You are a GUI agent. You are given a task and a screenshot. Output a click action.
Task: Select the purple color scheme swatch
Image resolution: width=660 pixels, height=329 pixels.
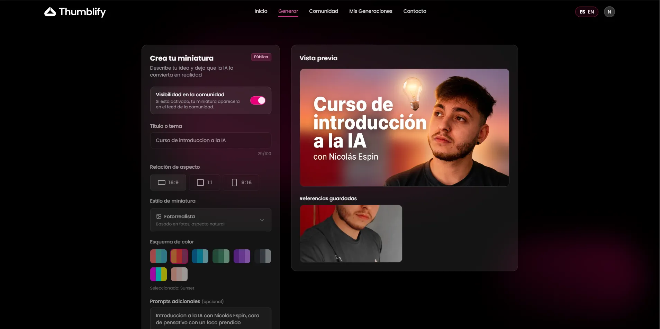click(242, 256)
